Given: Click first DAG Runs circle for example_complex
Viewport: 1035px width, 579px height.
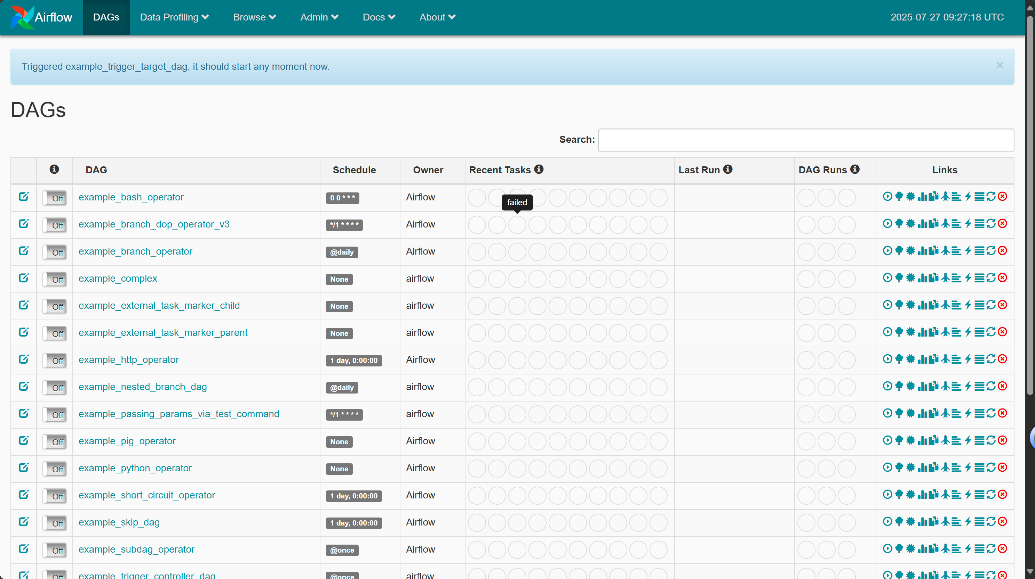Looking at the screenshot, I should (x=806, y=279).
